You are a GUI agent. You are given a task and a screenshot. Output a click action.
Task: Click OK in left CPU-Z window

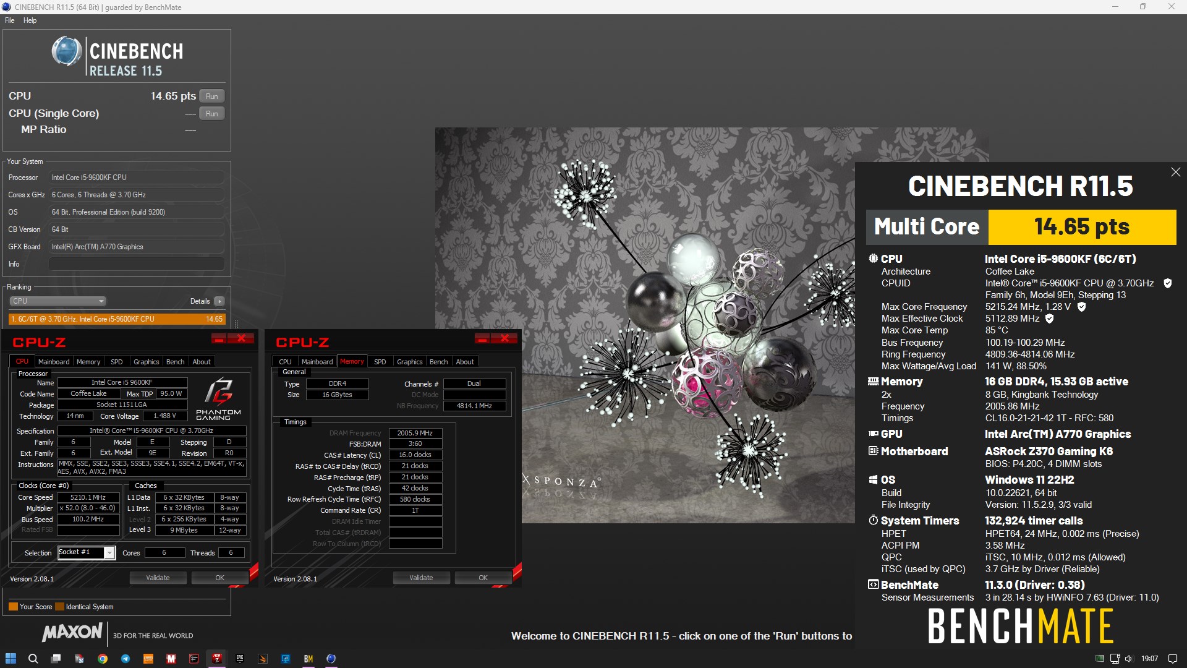pos(220,578)
